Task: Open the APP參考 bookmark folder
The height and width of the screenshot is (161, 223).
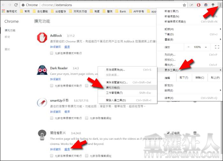Action: [137, 11]
